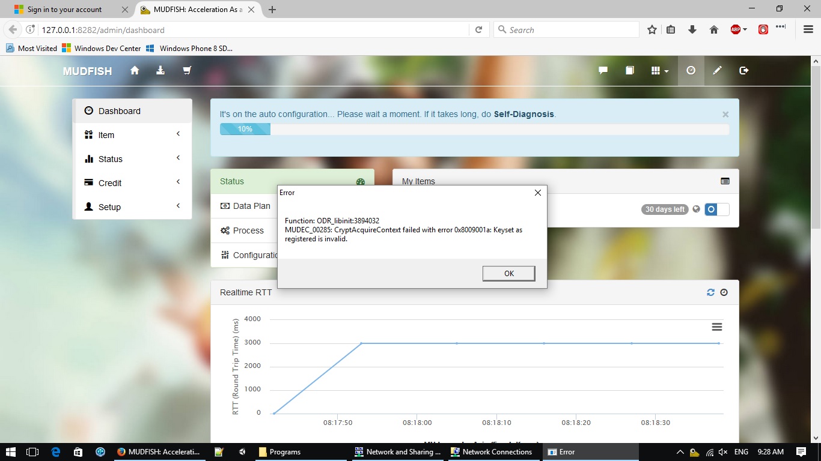The width and height of the screenshot is (821, 461).
Task: Click the address bar URL field
Action: [252, 30]
